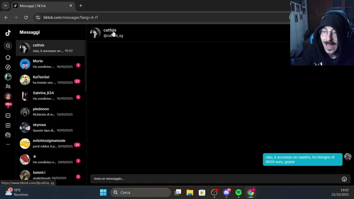This screenshot has height=199, width=354.
Task: Go to the Home feed icon
Action: (8, 57)
